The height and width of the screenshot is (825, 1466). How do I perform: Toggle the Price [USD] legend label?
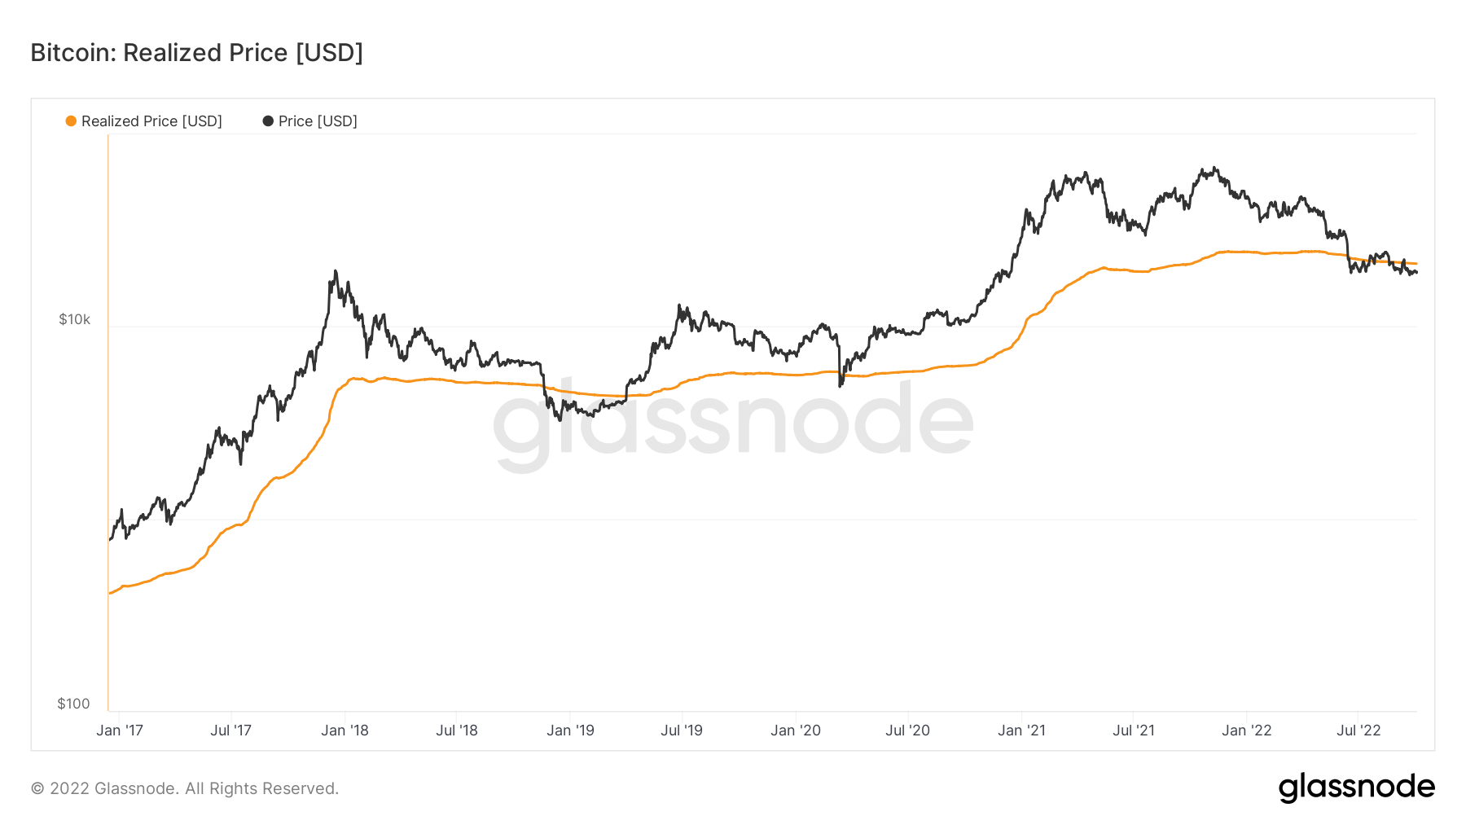(x=318, y=121)
